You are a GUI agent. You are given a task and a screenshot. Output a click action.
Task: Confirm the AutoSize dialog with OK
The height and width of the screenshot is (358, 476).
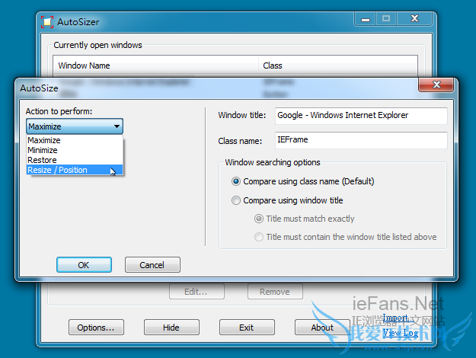tap(84, 265)
